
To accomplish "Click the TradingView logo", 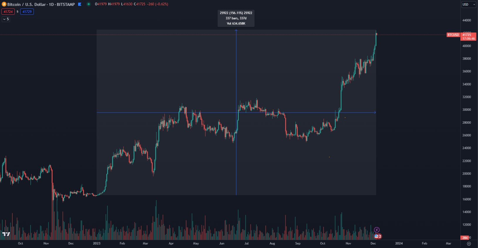I will [6, 234].
